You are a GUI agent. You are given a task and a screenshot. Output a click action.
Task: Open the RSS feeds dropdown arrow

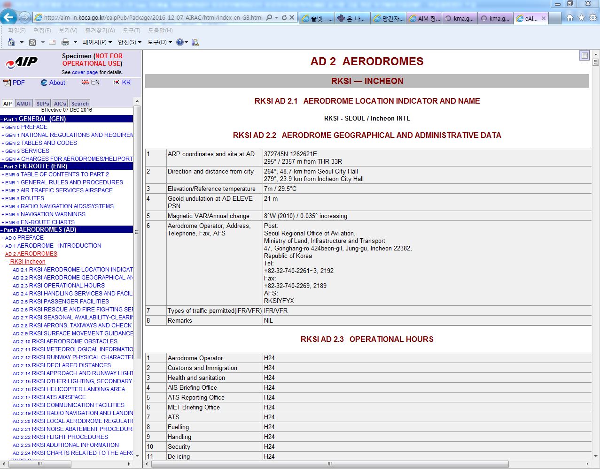[x=42, y=42]
